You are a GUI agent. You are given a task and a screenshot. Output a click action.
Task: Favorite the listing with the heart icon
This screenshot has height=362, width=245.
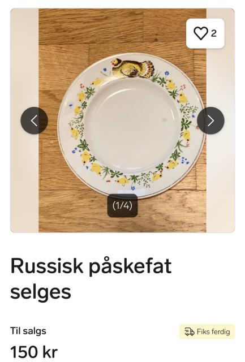(201, 33)
